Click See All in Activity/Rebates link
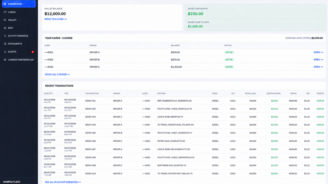 pyautogui.click(x=63, y=182)
